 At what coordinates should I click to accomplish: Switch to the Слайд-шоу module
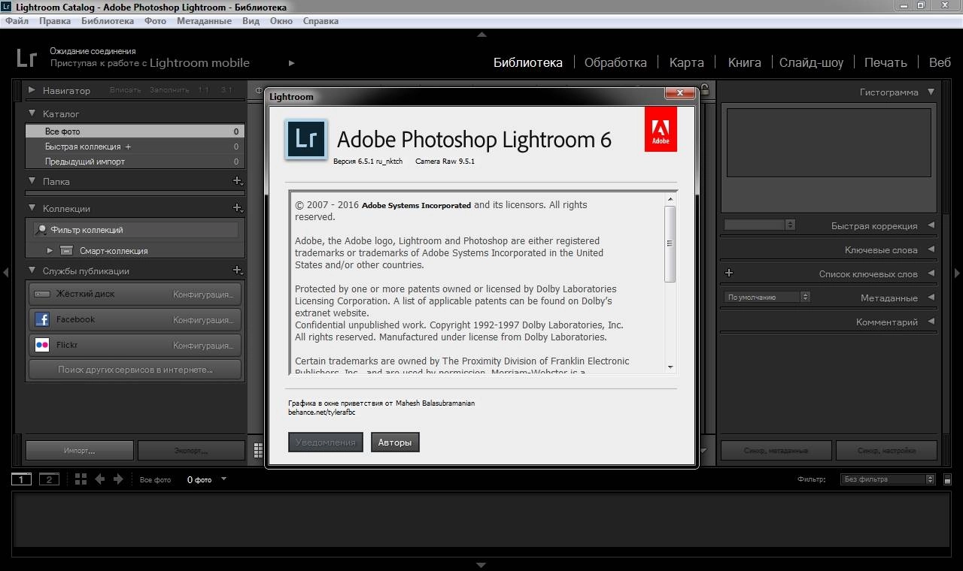pyautogui.click(x=811, y=62)
